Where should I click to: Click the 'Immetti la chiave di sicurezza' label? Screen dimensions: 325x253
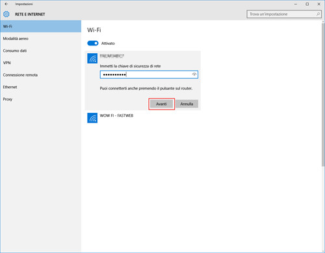click(130, 66)
